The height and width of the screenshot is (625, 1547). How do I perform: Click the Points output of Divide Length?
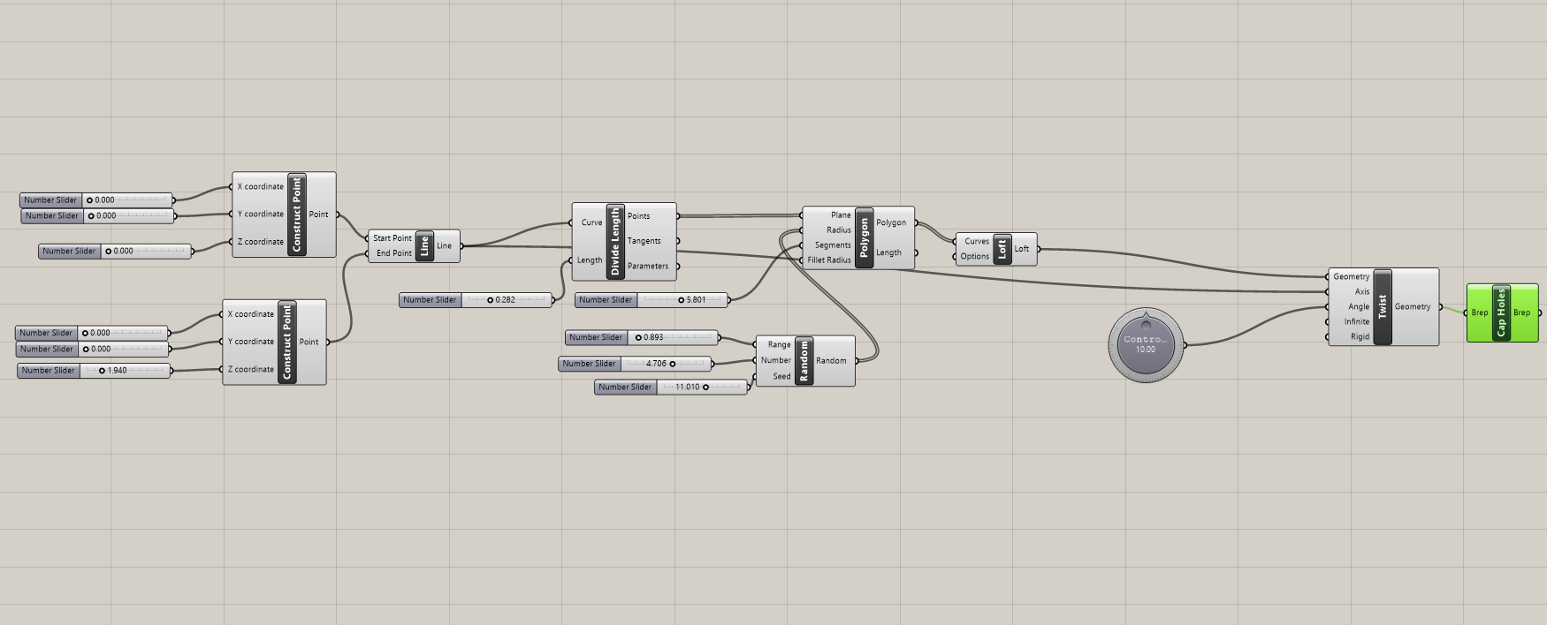639,216
